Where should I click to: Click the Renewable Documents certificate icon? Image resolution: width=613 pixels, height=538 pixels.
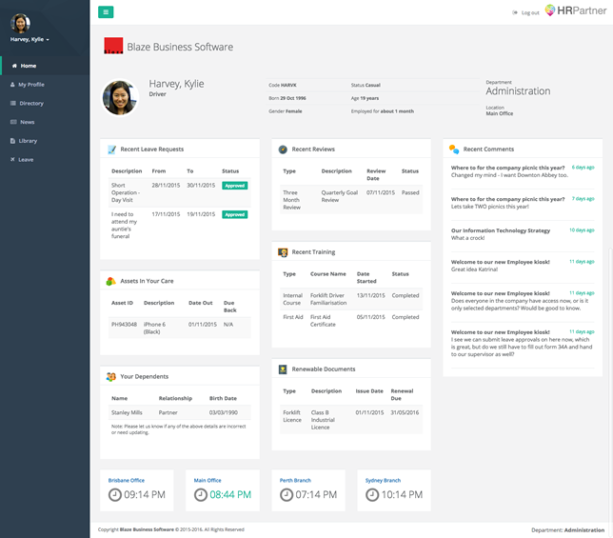point(283,369)
